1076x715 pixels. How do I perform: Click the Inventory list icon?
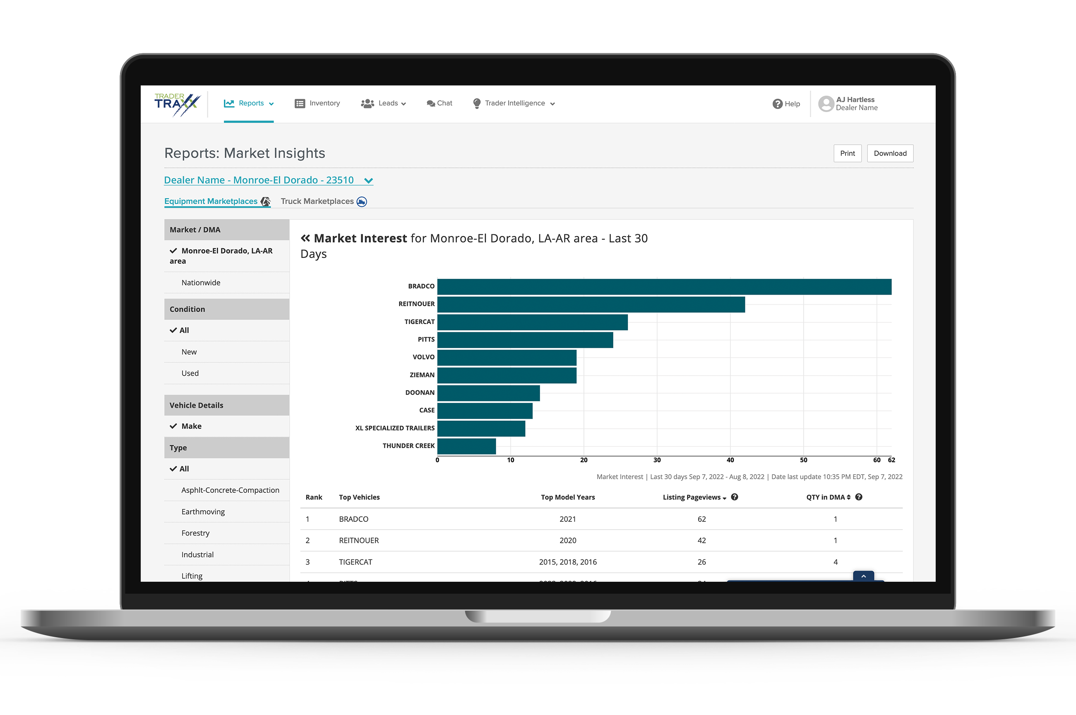[x=300, y=103]
